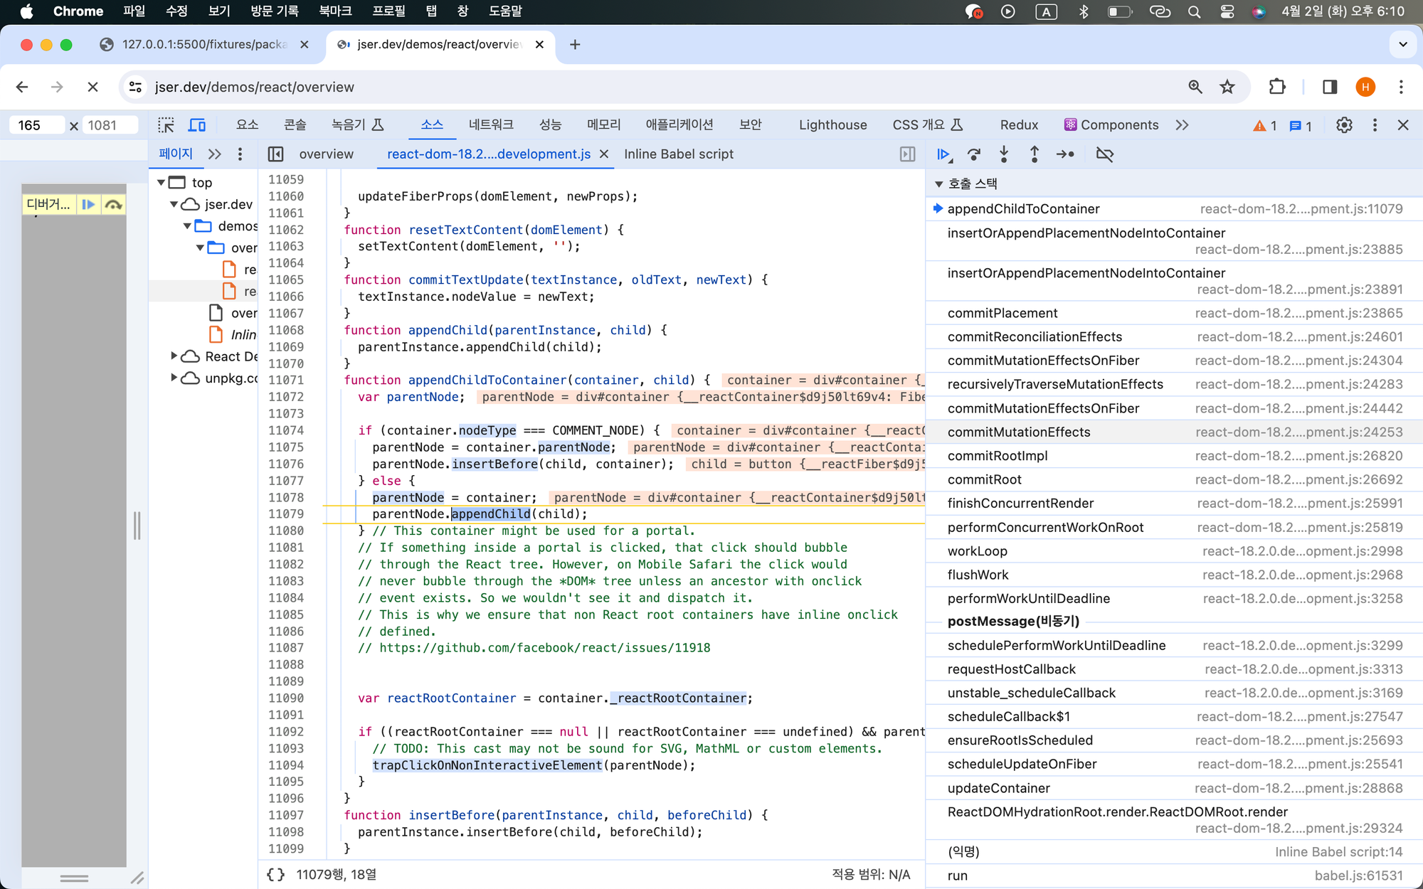Collapse the jser.dev domain node
Screen dimensions: 1423x889
[174, 205]
